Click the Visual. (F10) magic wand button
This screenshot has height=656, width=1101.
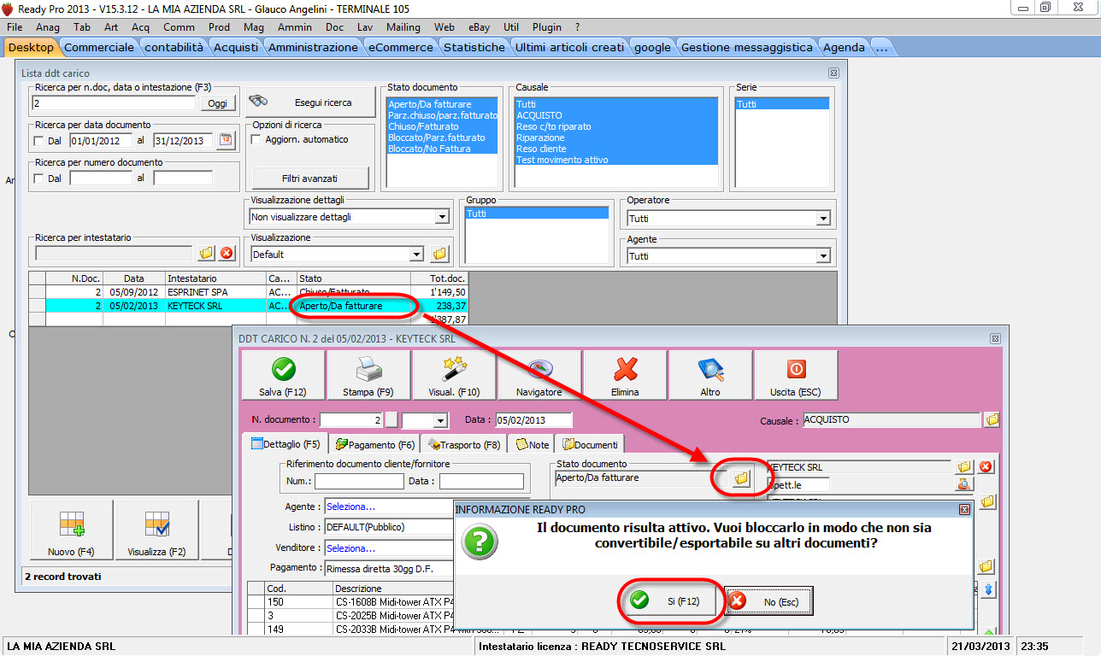pyautogui.click(x=454, y=376)
